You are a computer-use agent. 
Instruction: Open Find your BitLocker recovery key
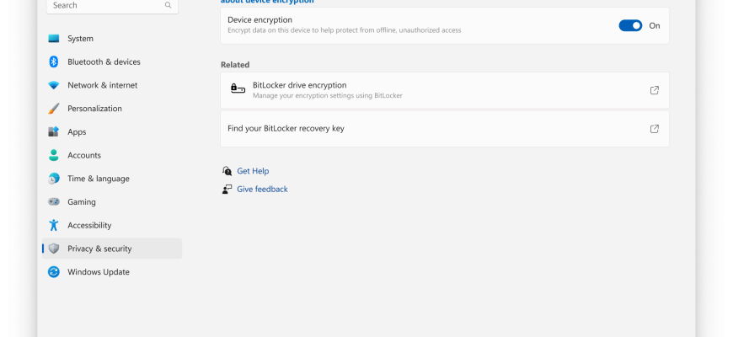click(x=286, y=129)
